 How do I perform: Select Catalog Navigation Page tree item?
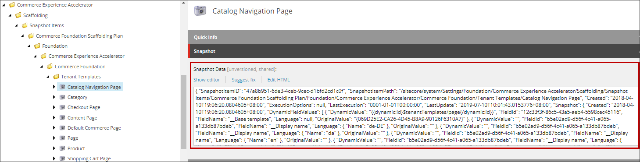pyautogui.click(x=94, y=87)
